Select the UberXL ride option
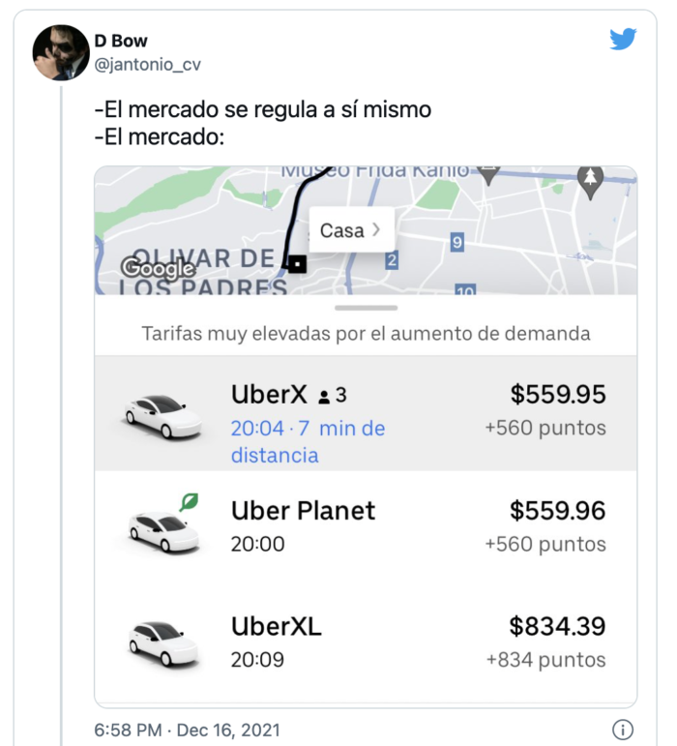 pyautogui.click(x=366, y=642)
